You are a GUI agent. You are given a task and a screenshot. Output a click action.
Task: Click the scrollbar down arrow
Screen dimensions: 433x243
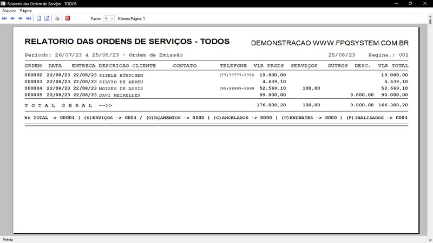(430, 240)
